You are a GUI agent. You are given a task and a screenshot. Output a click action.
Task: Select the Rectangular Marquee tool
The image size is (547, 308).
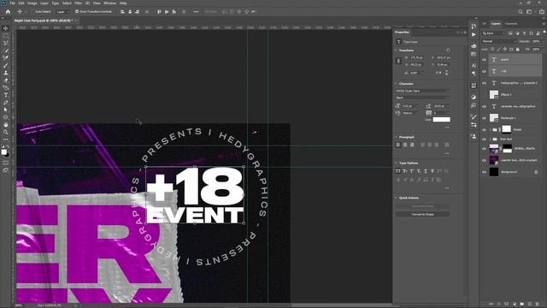pos(6,36)
